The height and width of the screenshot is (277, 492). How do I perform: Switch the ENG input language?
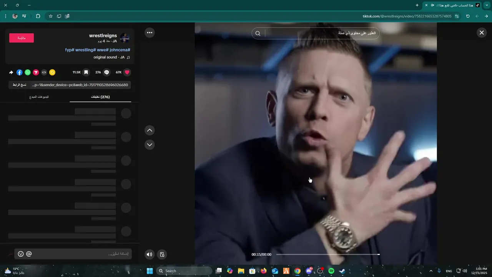[449, 271]
